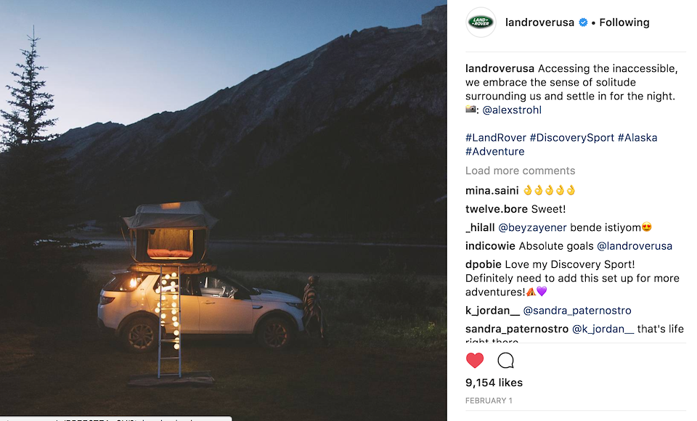Open the @alexstrohl photographer mention

pos(512,110)
